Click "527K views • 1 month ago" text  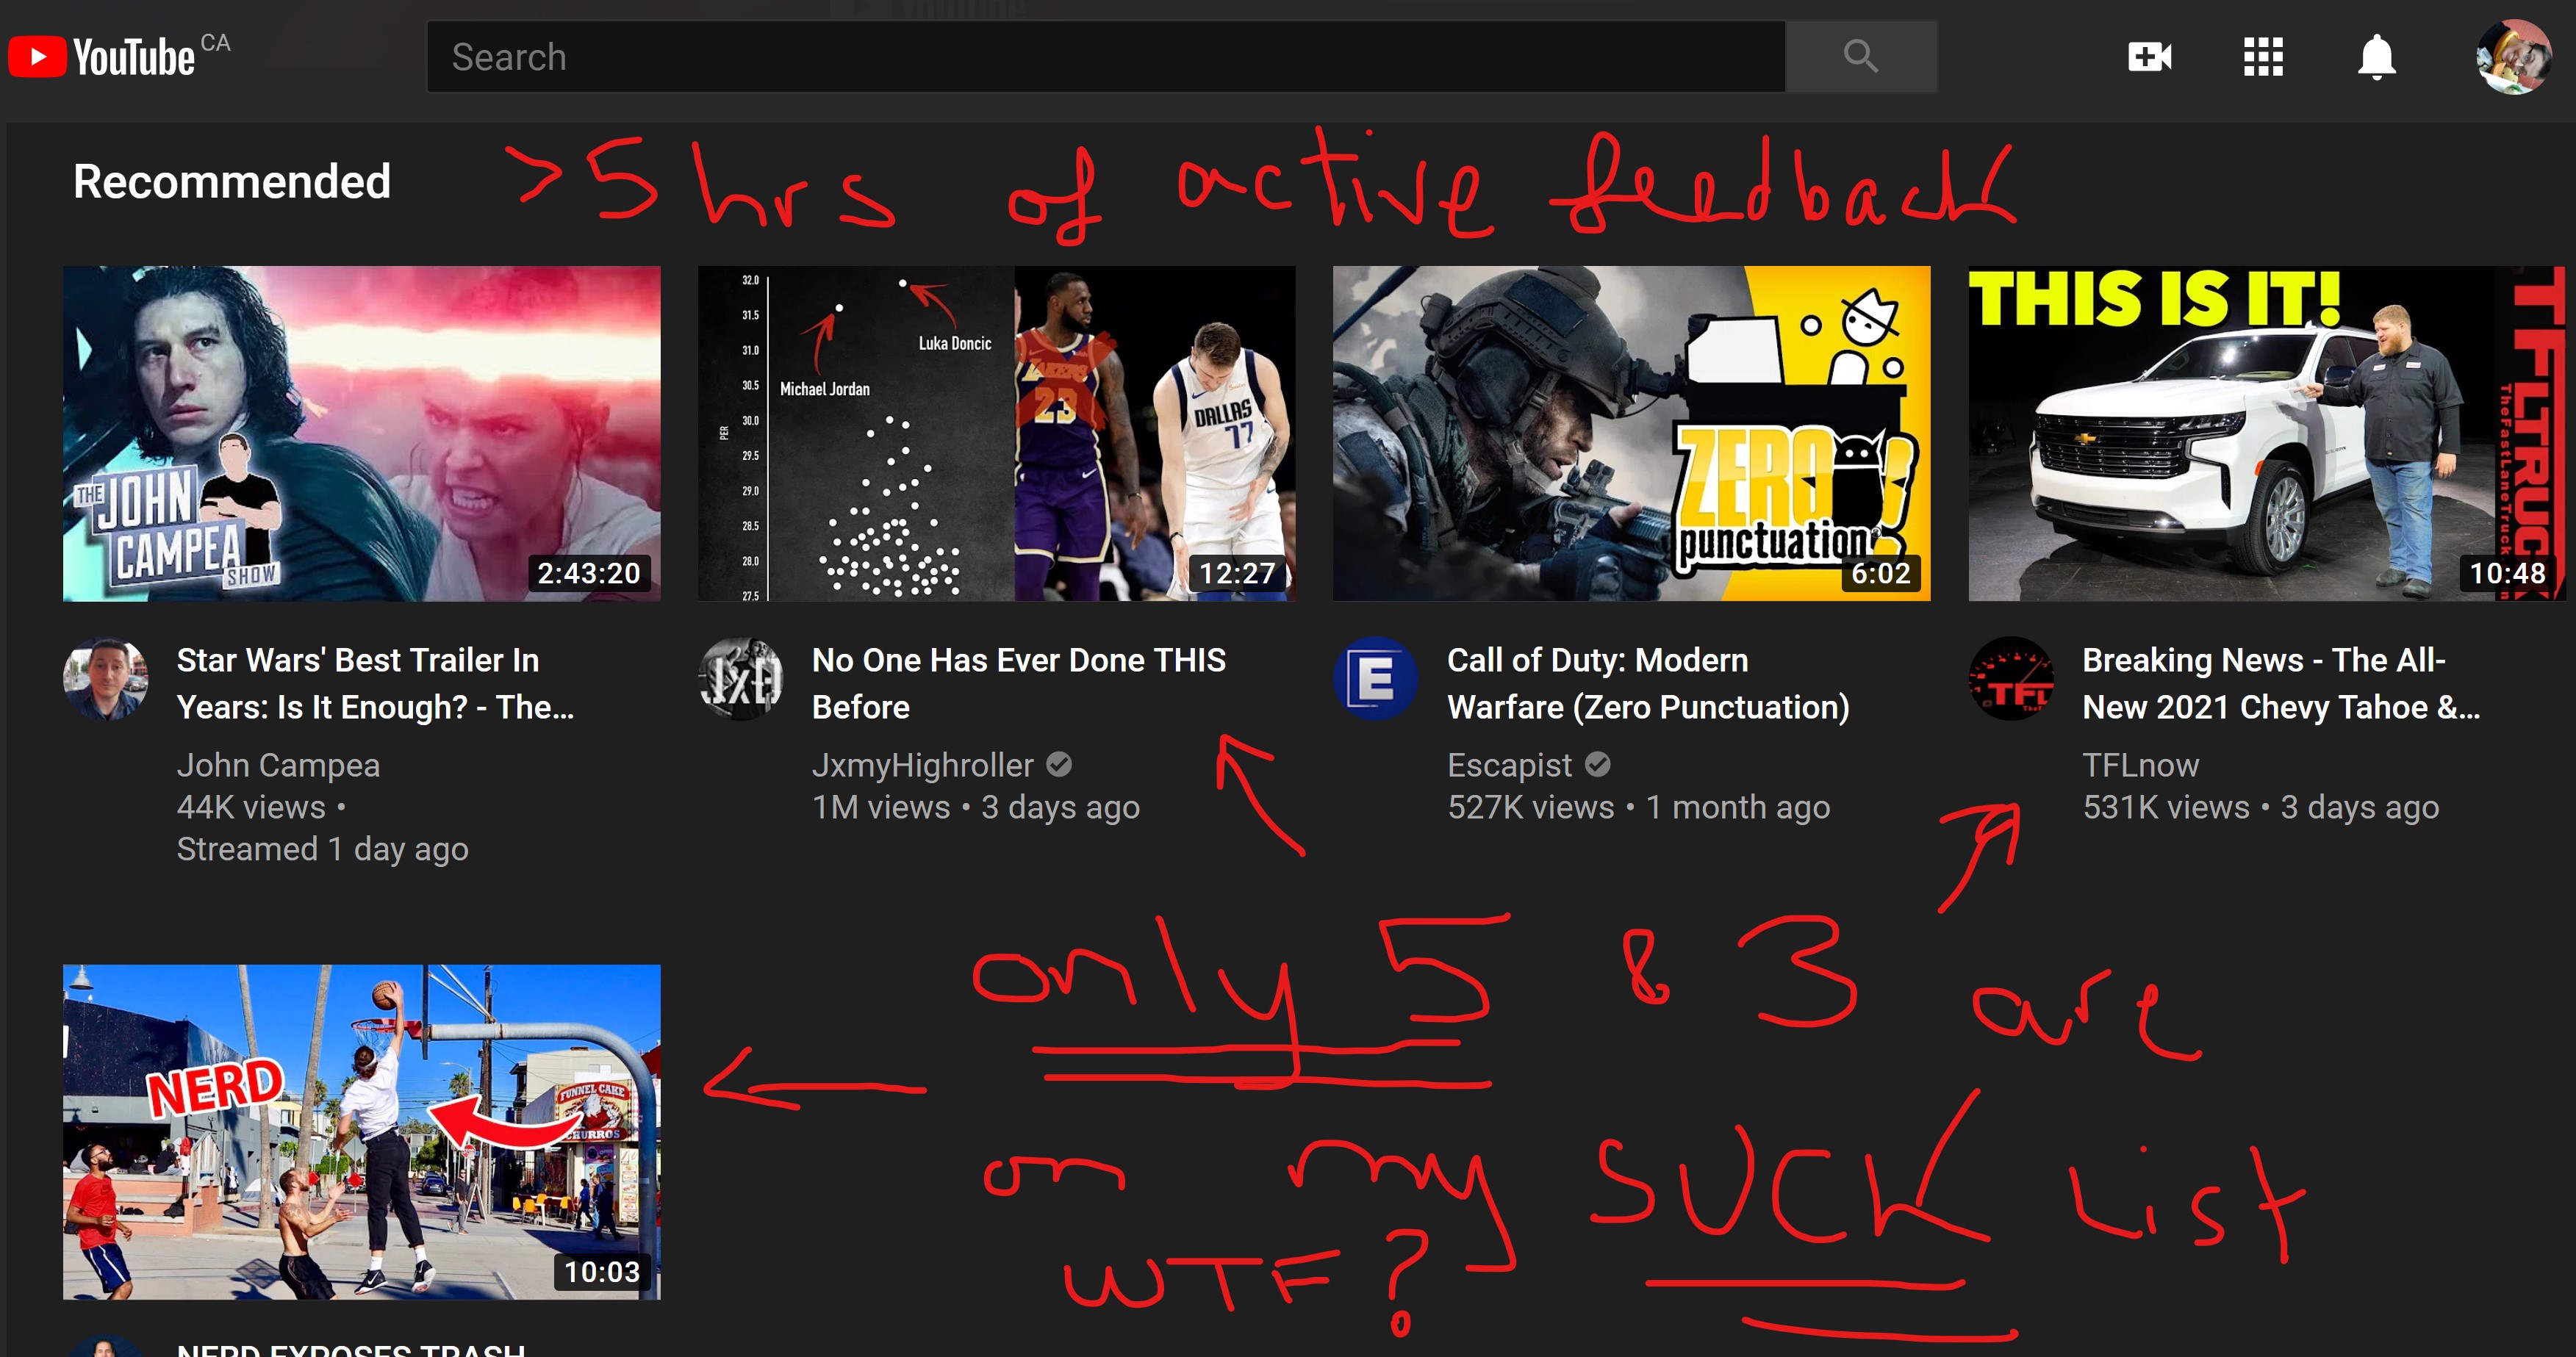pyautogui.click(x=1638, y=807)
